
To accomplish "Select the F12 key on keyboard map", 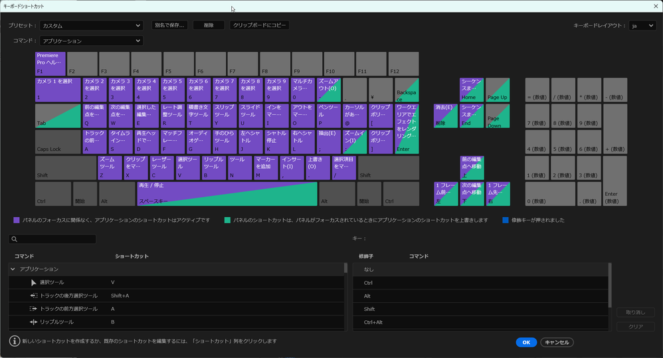I will click(x=403, y=64).
